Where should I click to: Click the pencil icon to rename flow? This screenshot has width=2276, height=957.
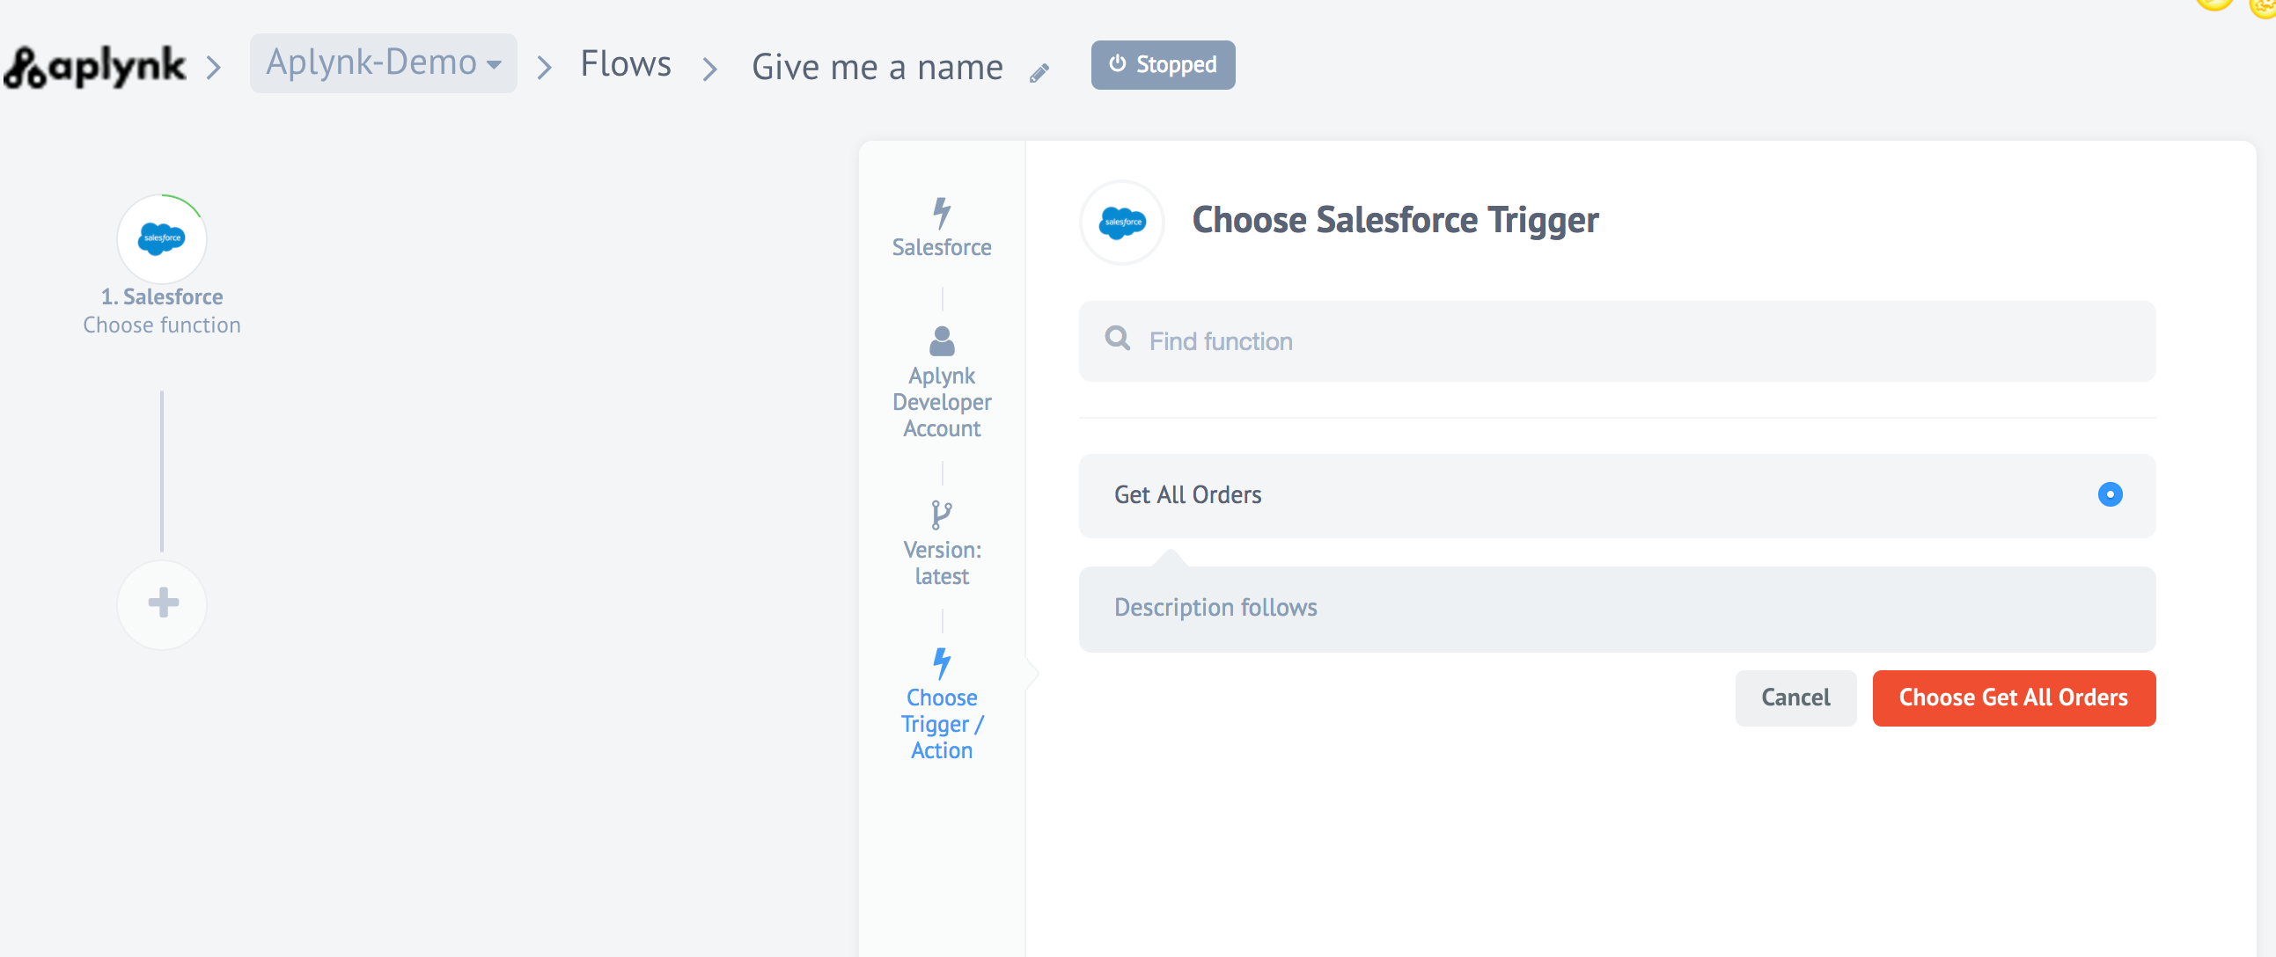tap(1039, 72)
